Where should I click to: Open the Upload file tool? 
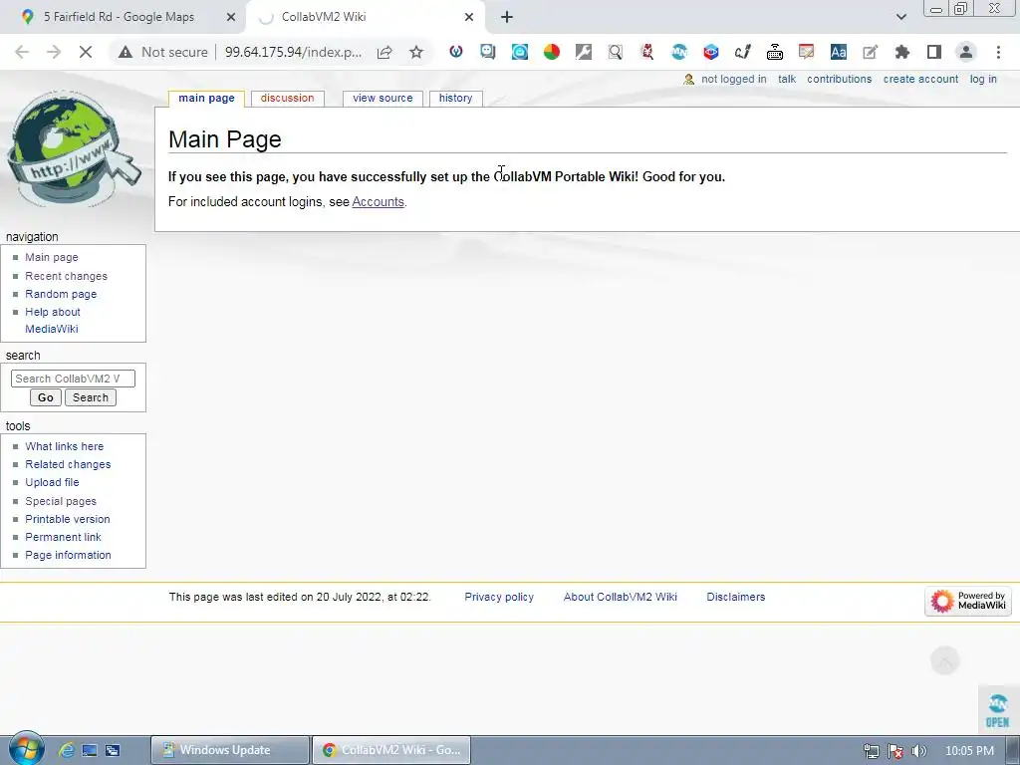click(52, 482)
